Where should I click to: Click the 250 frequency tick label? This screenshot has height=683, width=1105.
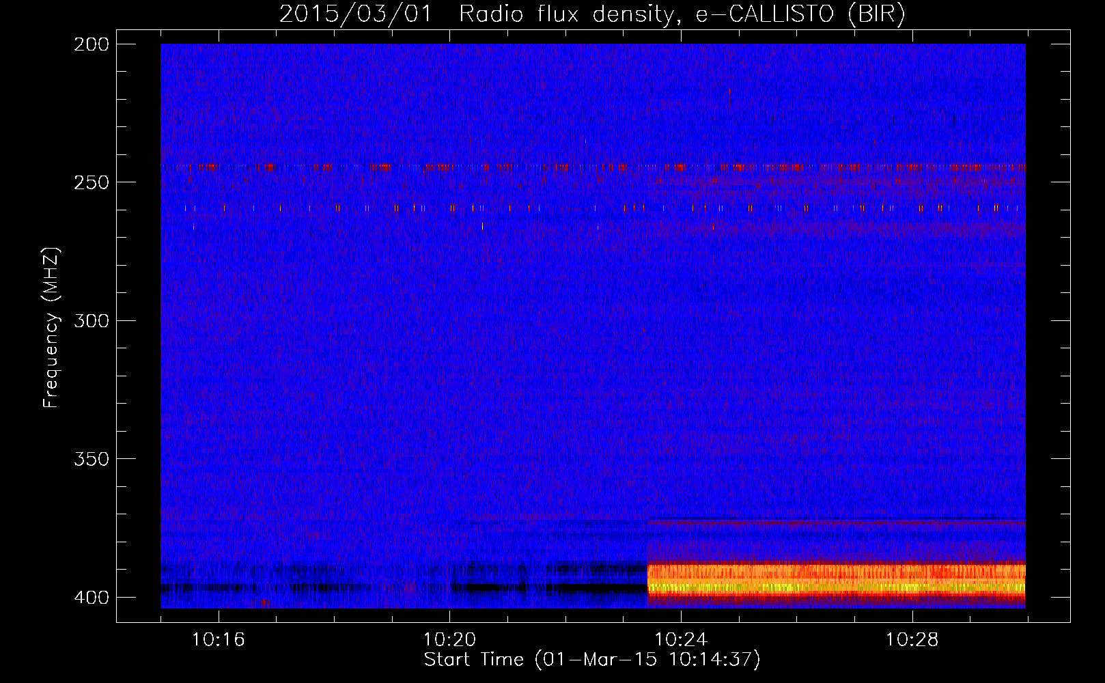92,182
